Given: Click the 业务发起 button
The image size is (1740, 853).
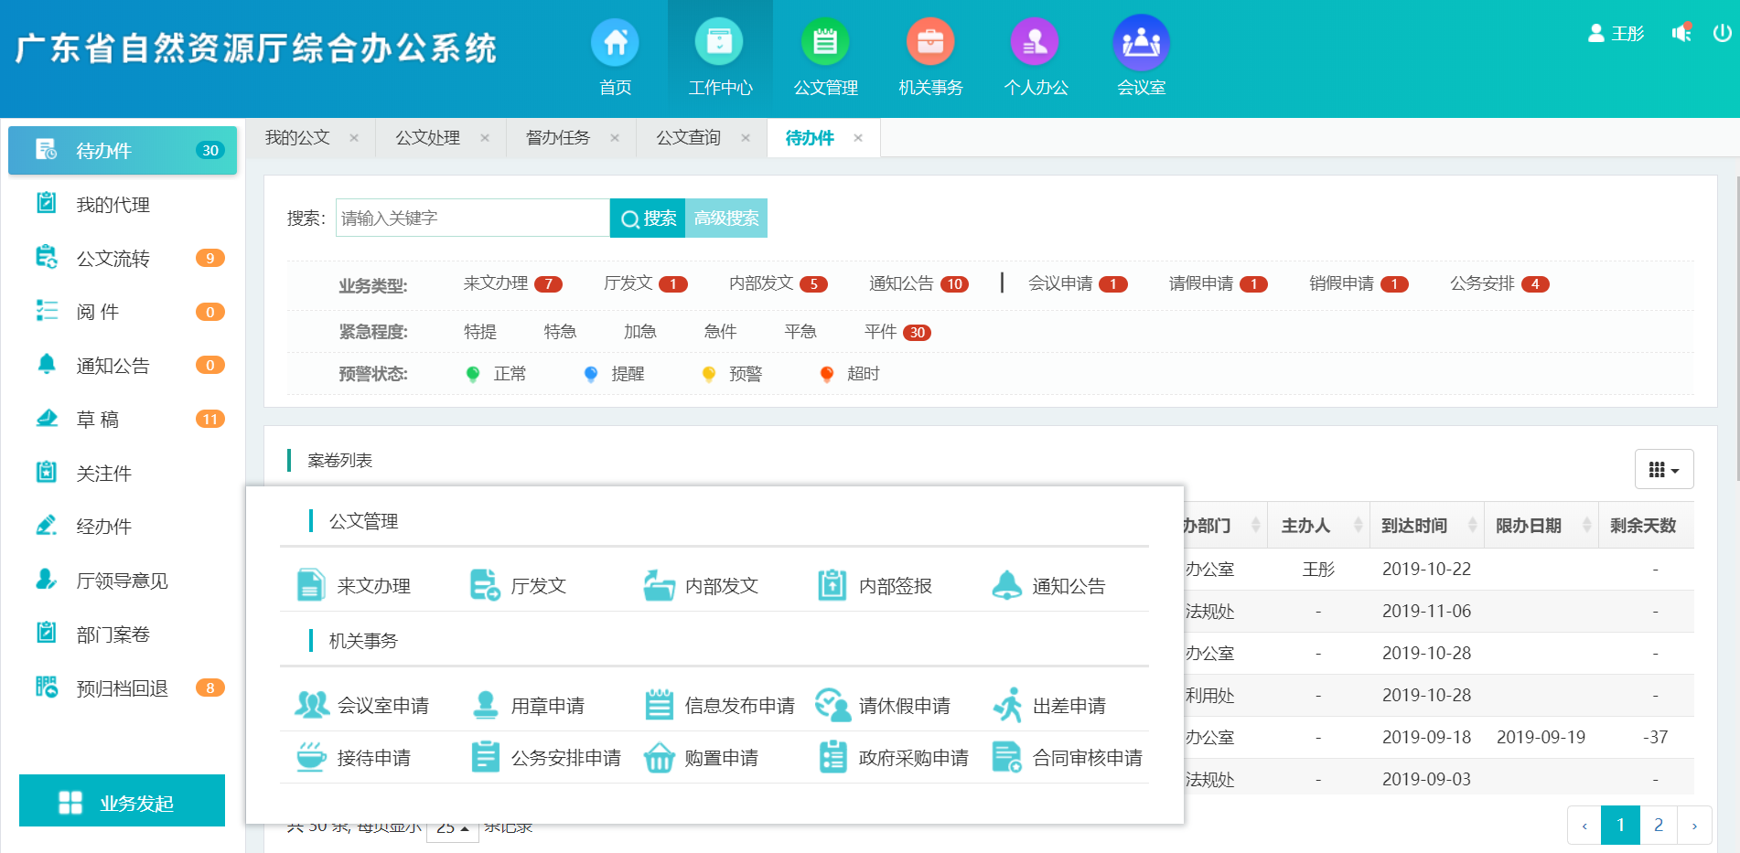Looking at the screenshot, I should (x=122, y=802).
